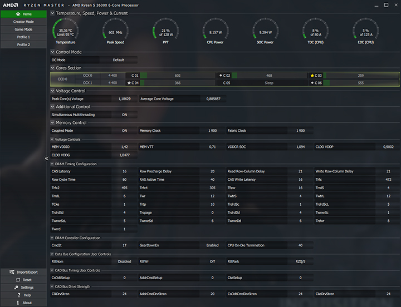Click the About info icon
Screen dimensions: 401x307
point(18,303)
